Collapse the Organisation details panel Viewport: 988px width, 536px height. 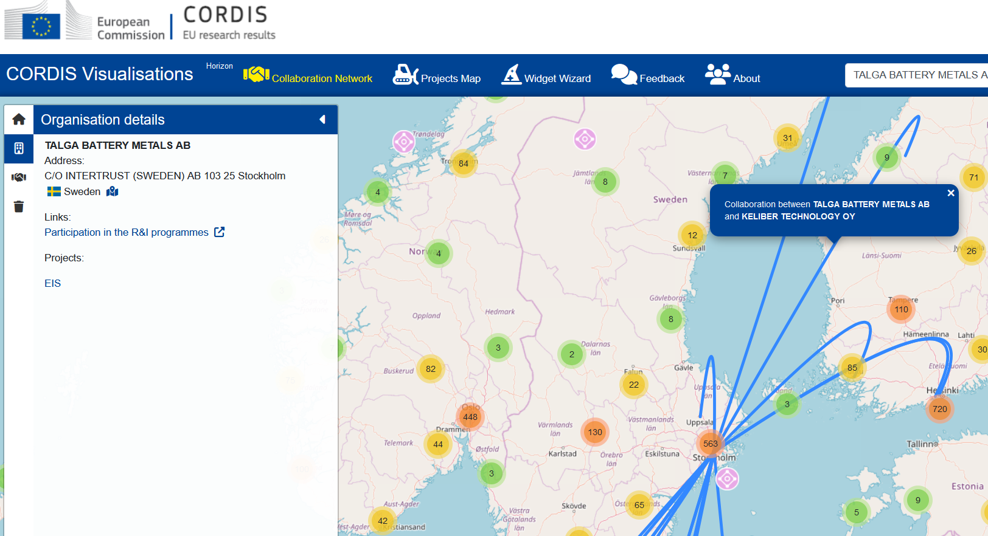[x=322, y=120]
